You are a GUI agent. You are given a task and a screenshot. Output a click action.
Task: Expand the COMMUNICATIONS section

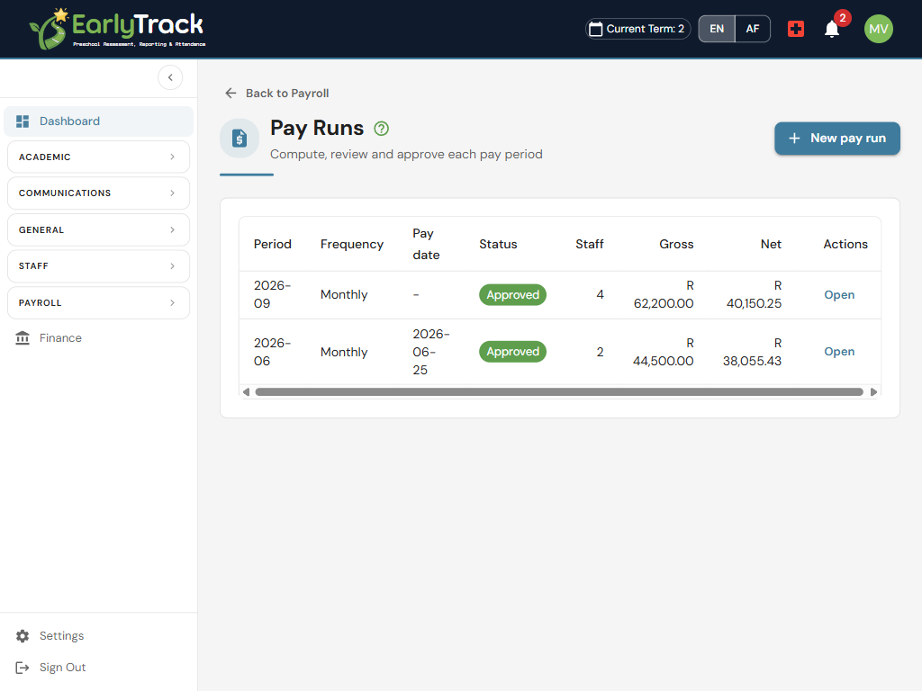coord(99,193)
